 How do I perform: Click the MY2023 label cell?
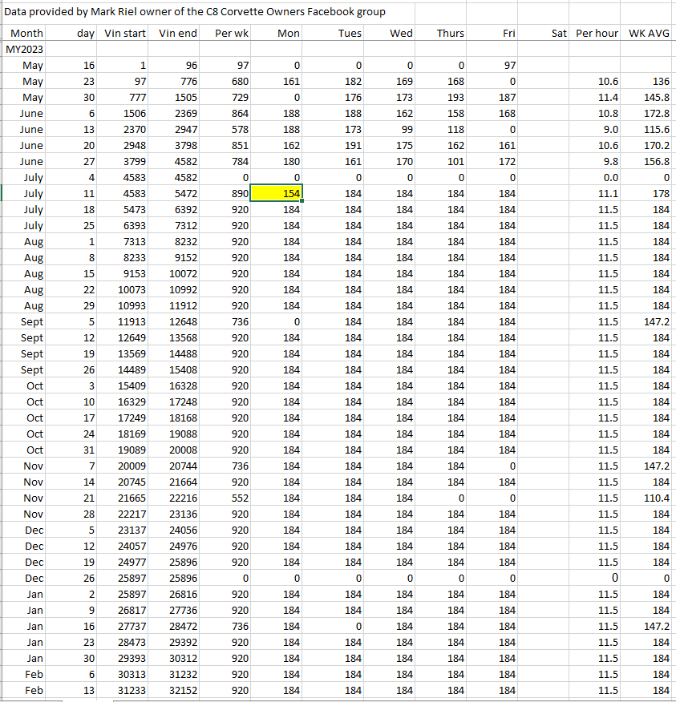24,49
